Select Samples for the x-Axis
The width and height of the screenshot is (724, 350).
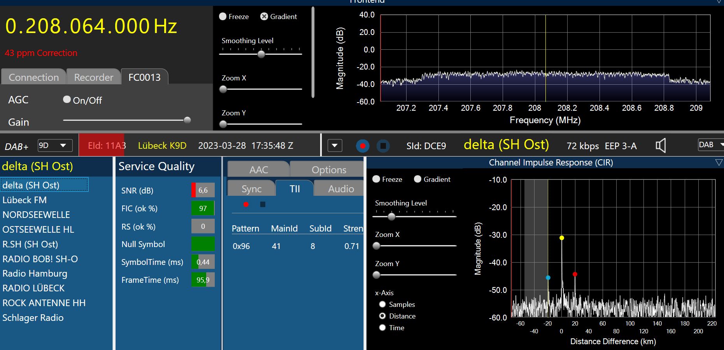[x=382, y=304]
